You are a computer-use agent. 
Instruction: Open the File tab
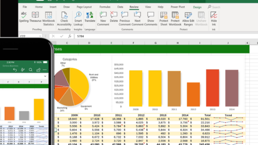(25, 7)
